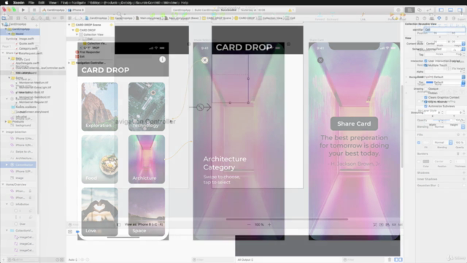
Task: Toggle the Opaque checkbox
Action: click(425, 88)
